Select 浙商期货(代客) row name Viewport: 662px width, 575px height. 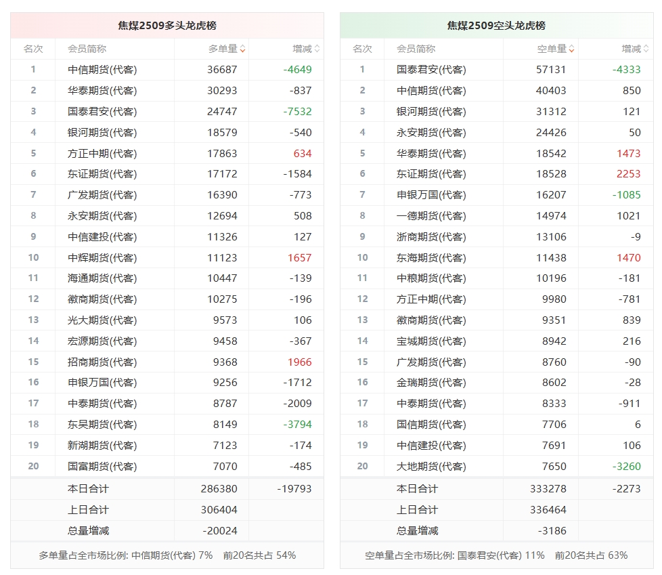pyautogui.click(x=431, y=237)
